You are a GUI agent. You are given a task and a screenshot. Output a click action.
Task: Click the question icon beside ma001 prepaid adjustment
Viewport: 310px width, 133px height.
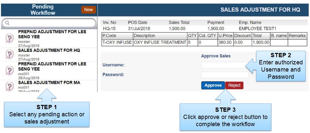point(9,70)
